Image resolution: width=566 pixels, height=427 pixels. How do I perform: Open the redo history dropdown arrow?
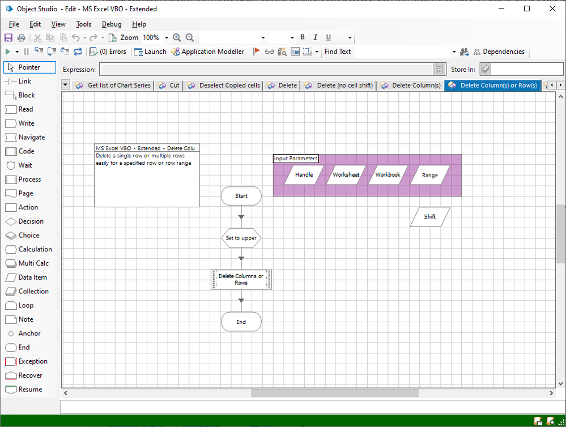pyautogui.click(x=103, y=37)
